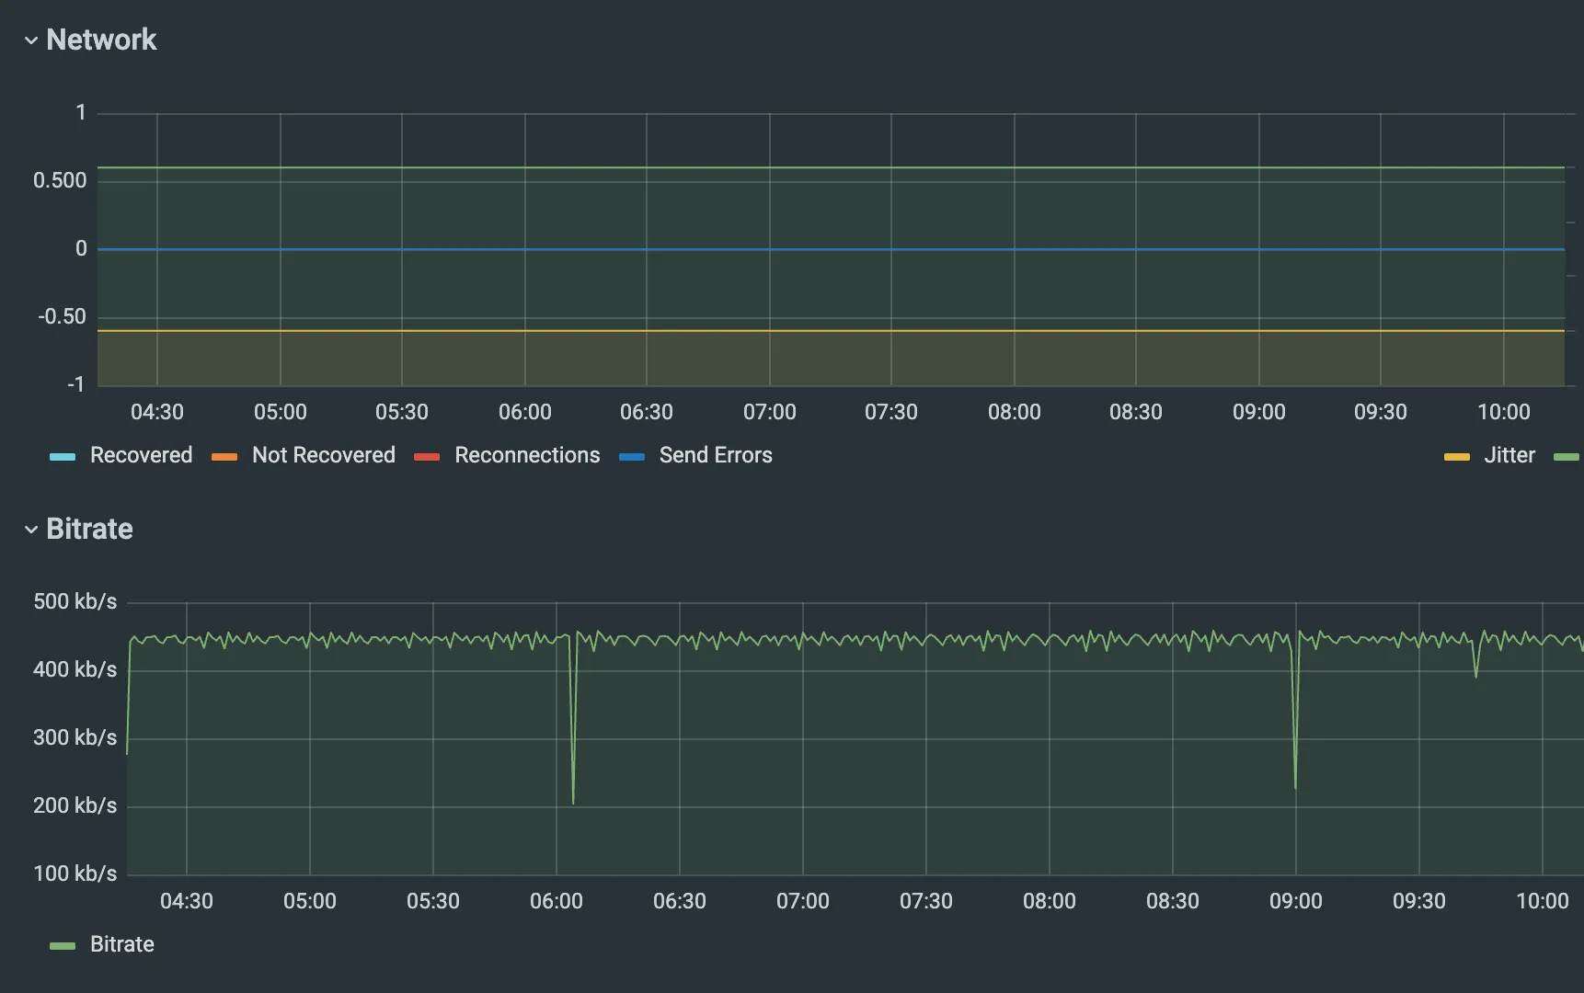Click the Recovered light-blue color swatch
The width and height of the screenshot is (1584, 993).
pyautogui.click(x=63, y=457)
